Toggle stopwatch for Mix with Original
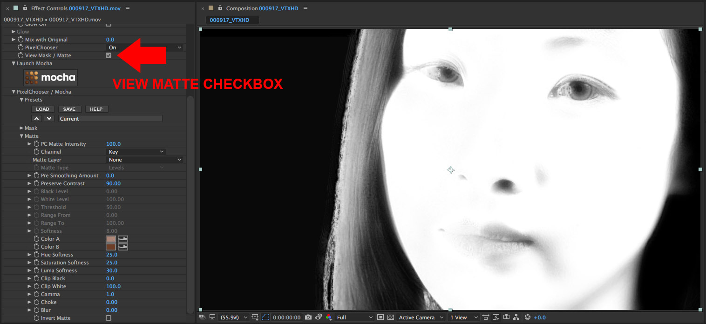Viewport: 706px width, 324px height. [20, 40]
